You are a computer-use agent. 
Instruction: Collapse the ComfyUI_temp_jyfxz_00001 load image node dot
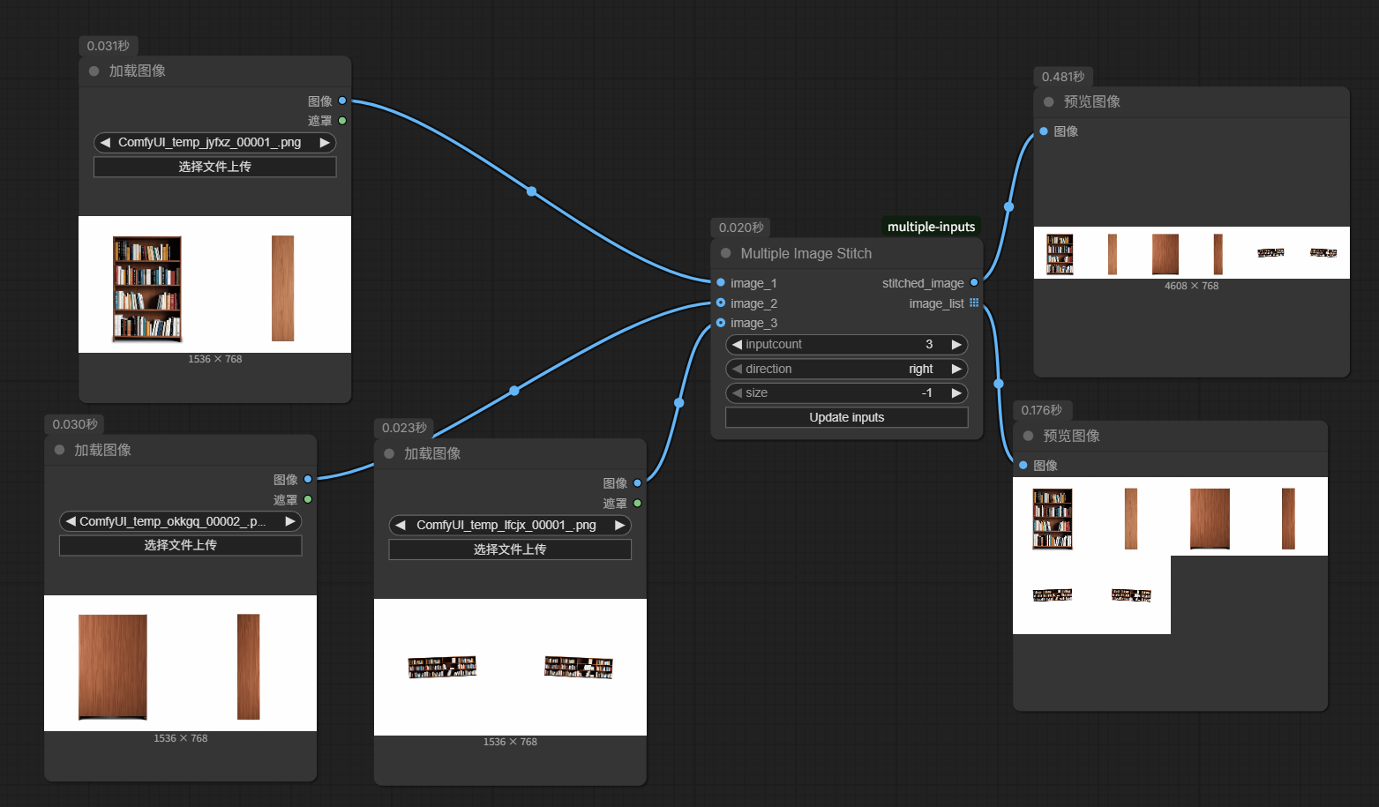point(94,71)
